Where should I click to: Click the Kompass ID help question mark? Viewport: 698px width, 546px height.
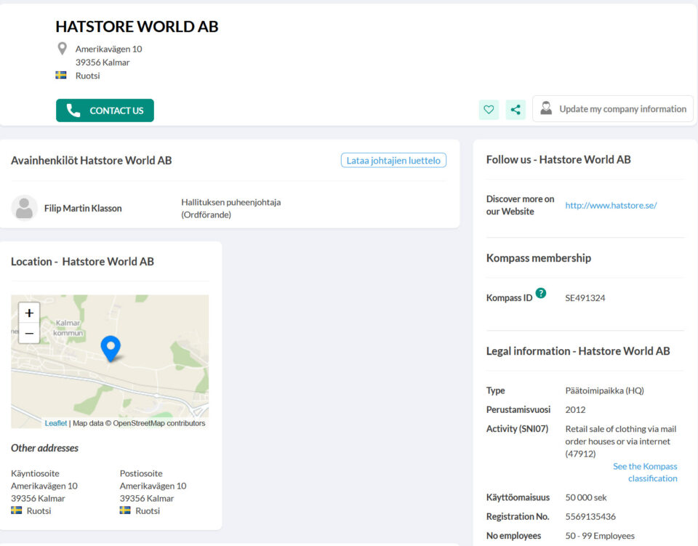[541, 293]
